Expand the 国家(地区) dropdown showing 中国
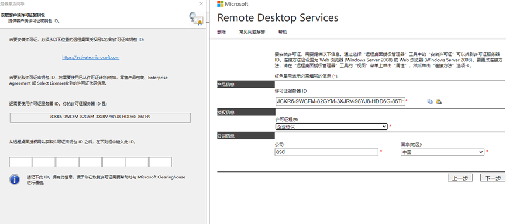The image size is (506, 224). (x=442, y=152)
